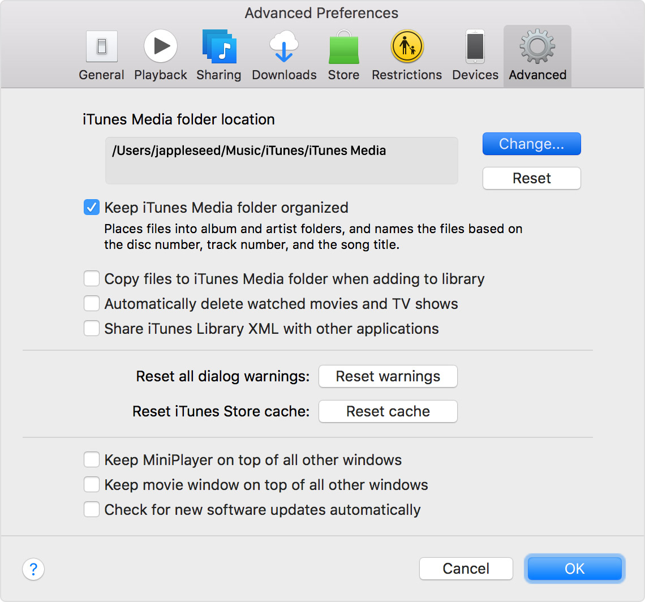
Task: Click the Reset cache button
Action: point(388,411)
